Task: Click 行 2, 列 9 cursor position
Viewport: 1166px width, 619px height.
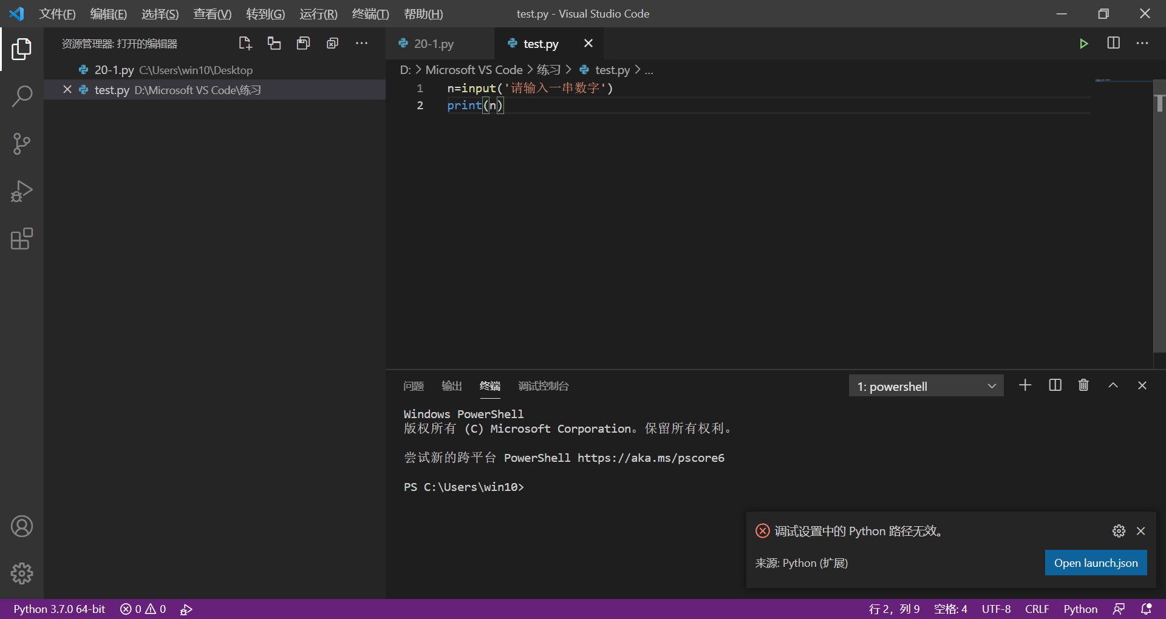Action: [x=894, y=609]
